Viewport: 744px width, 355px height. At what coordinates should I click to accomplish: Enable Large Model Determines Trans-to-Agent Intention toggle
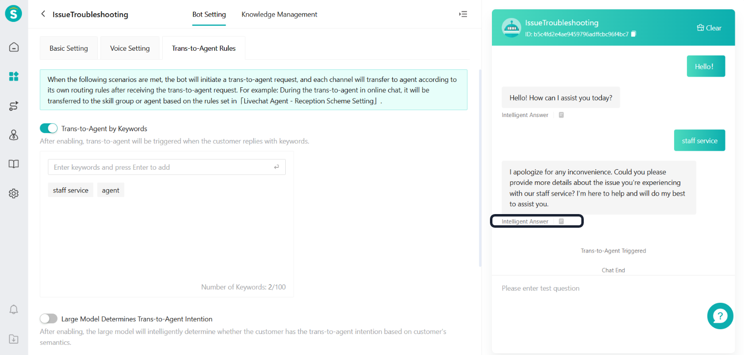click(49, 318)
